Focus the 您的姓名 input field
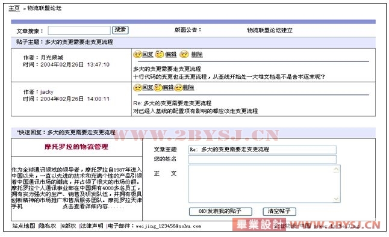389x237 pixels. click(263, 159)
